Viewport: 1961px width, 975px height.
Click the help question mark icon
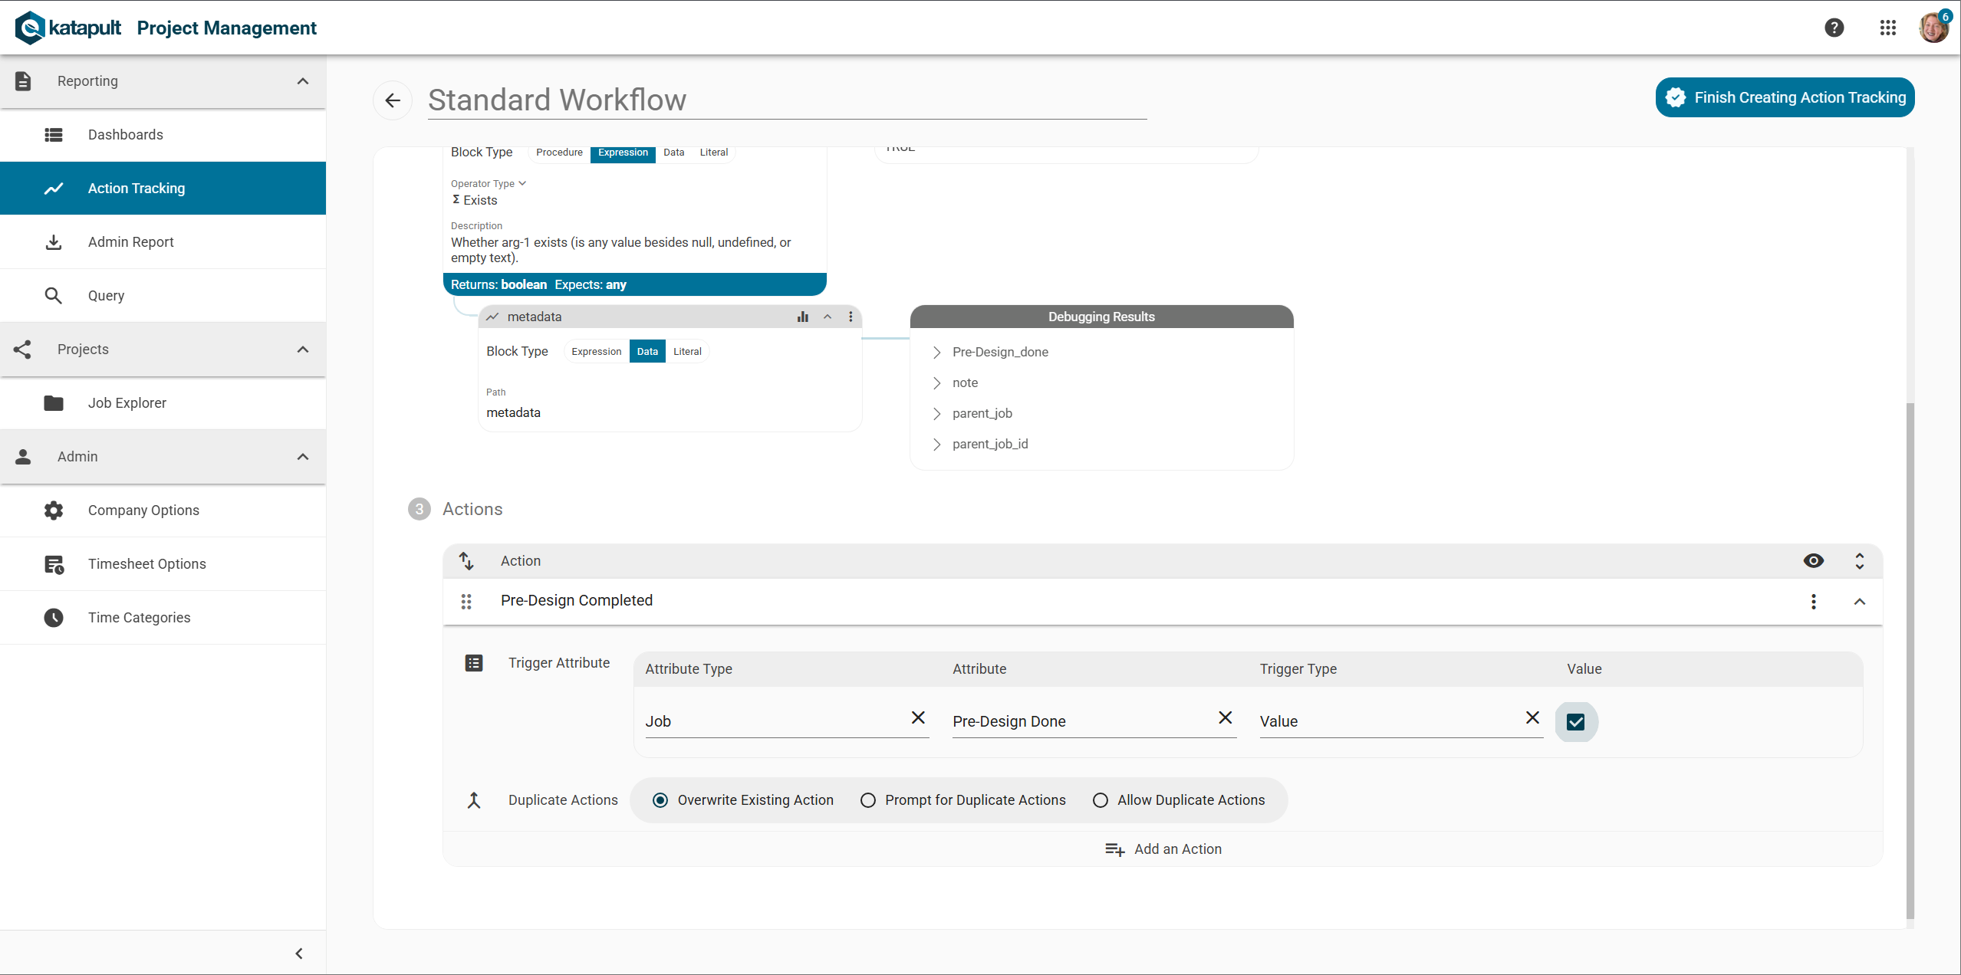(1834, 28)
